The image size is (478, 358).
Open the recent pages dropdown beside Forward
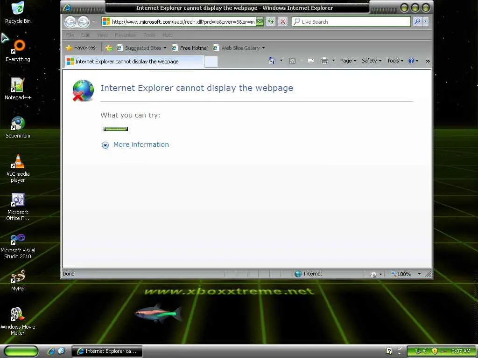(x=93, y=22)
